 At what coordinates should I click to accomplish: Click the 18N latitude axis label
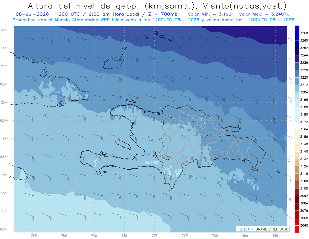(x=4, y=175)
